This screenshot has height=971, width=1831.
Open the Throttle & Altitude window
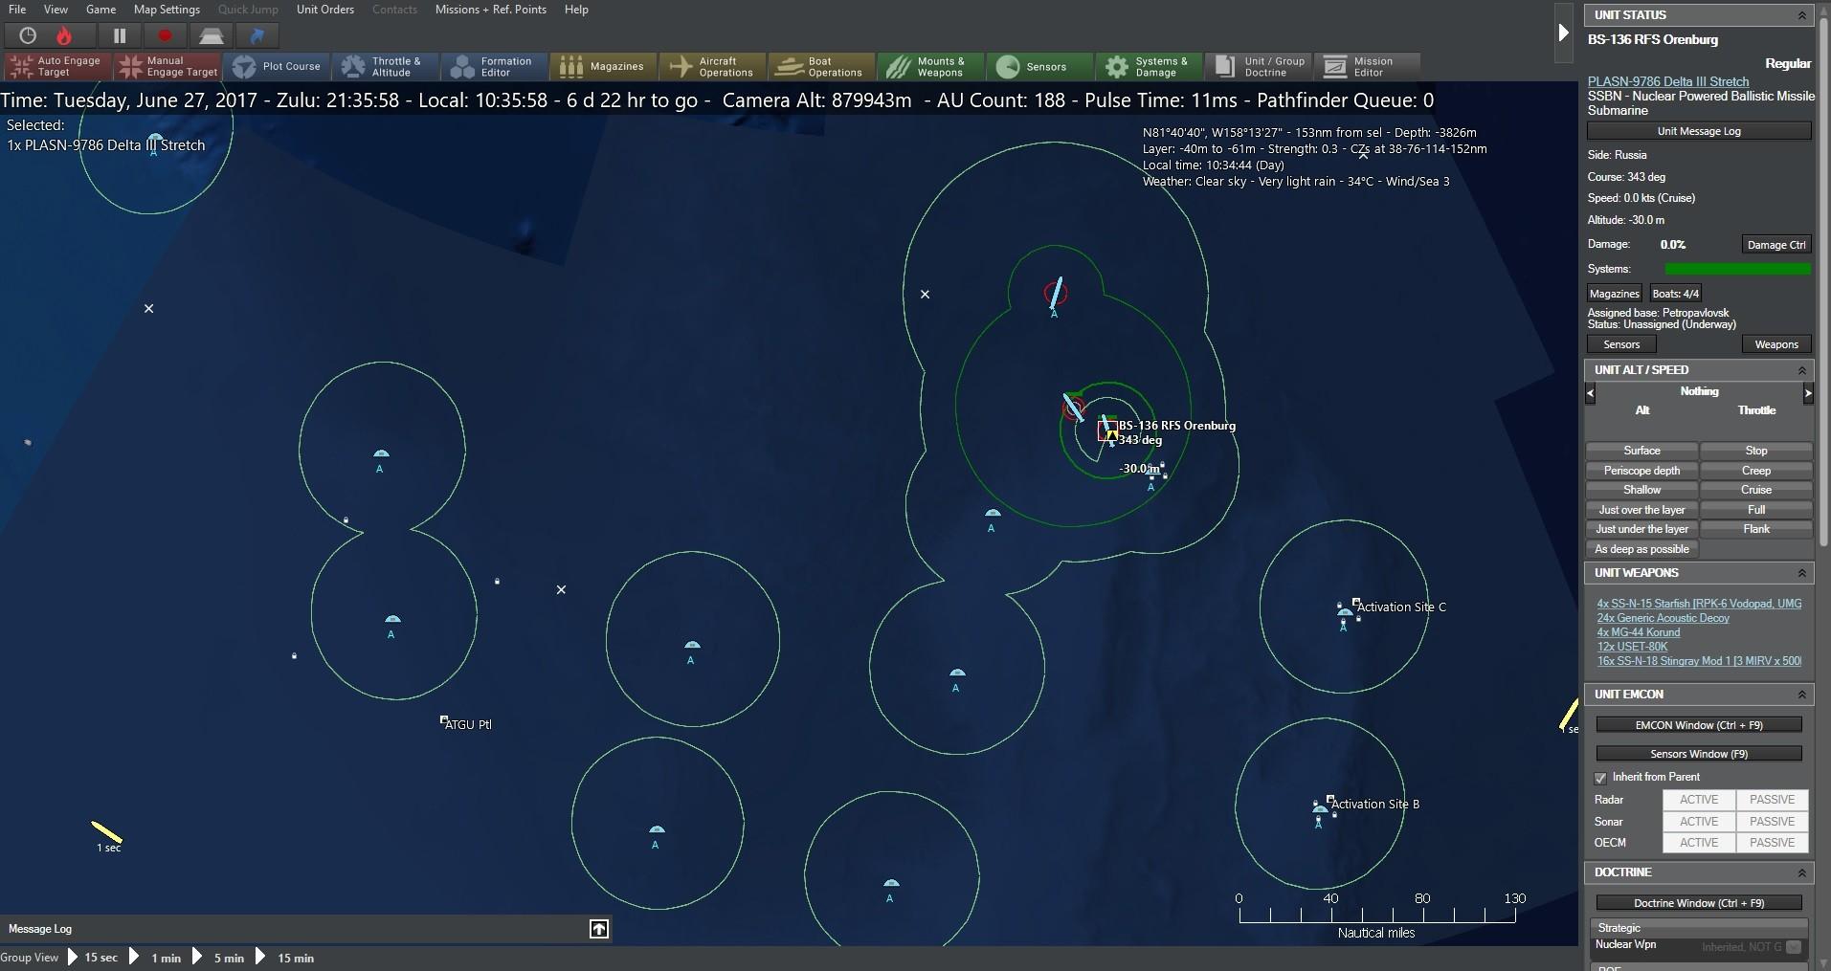386,66
